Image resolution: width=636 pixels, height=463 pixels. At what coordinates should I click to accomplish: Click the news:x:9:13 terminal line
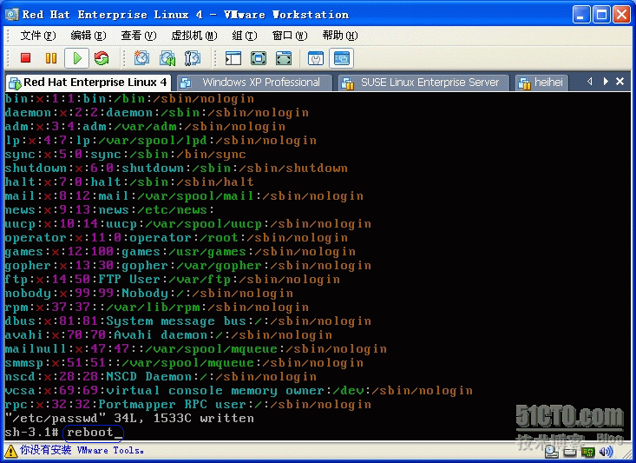tap(109, 210)
